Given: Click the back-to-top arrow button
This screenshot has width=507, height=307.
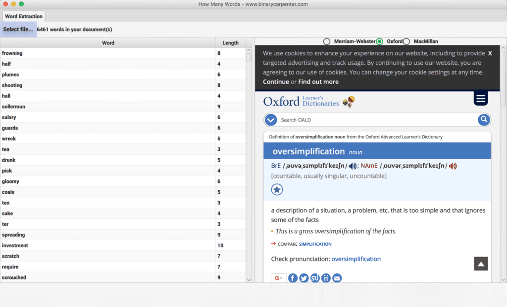Looking at the screenshot, I should [481, 263].
